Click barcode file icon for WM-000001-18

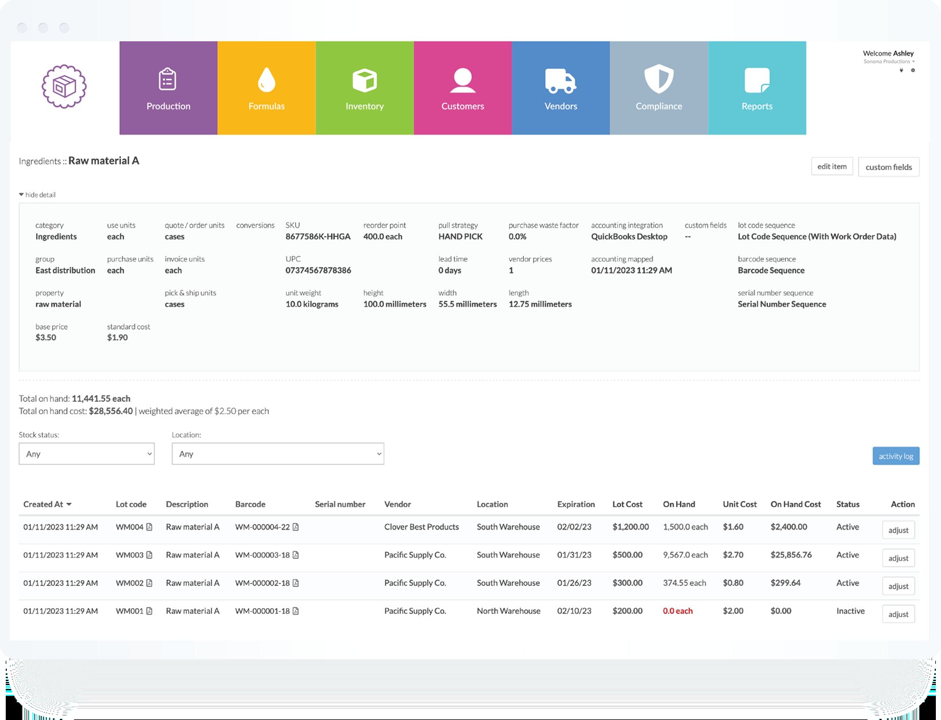(x=296, y=611)
